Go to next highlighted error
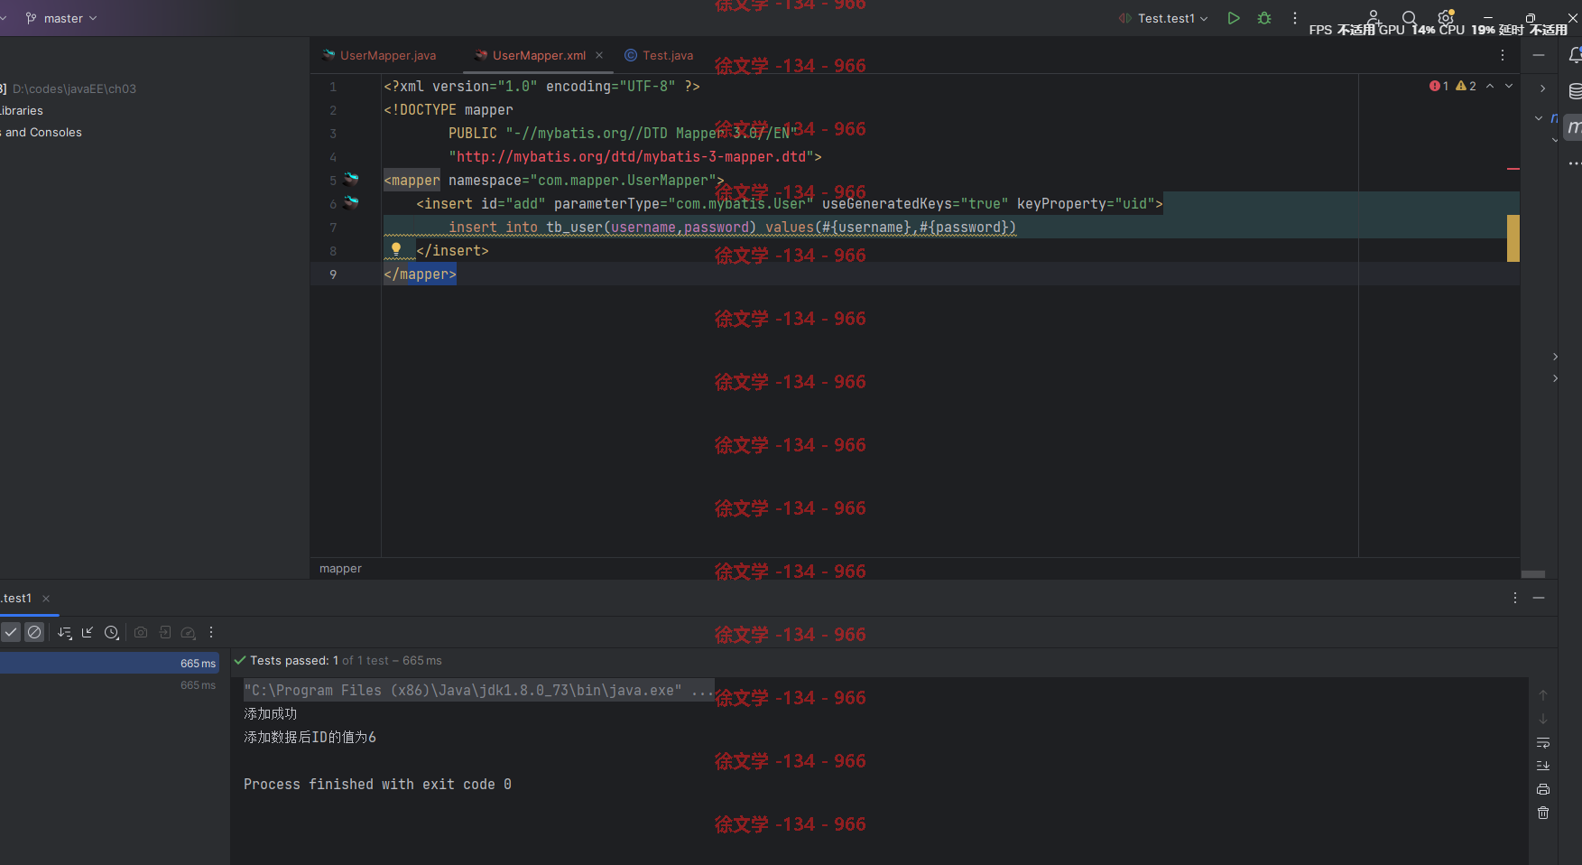Screen dimensions: 1582x865 pyautogui.click(x=1509, y=86)
